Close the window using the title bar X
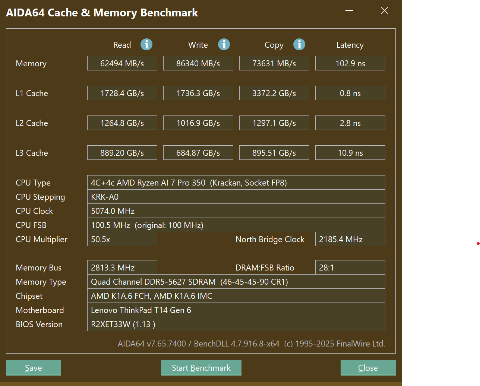Screen dimensions: 480x386 click(385, 10)
